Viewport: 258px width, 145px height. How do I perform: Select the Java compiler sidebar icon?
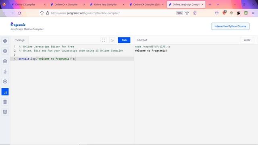coord(5,71)
